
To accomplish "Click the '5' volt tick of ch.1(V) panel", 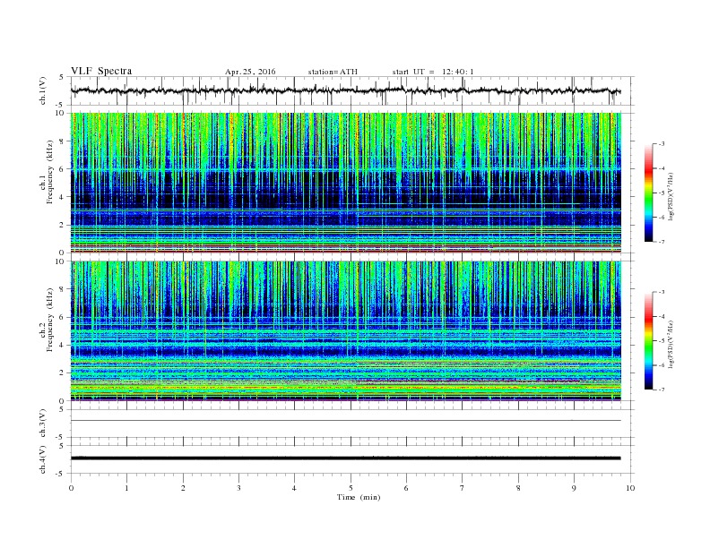I will [x=62, y=77].
